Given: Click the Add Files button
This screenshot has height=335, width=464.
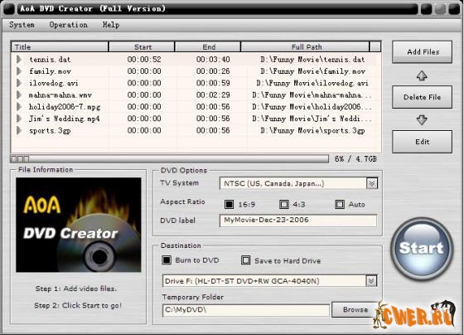Looking at the screenshot, I should 423,52.
